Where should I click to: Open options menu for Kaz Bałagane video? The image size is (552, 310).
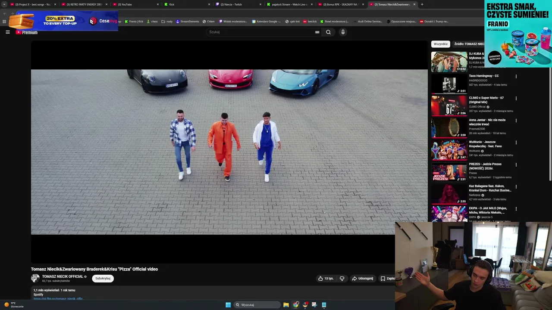[x=516, y=187]
